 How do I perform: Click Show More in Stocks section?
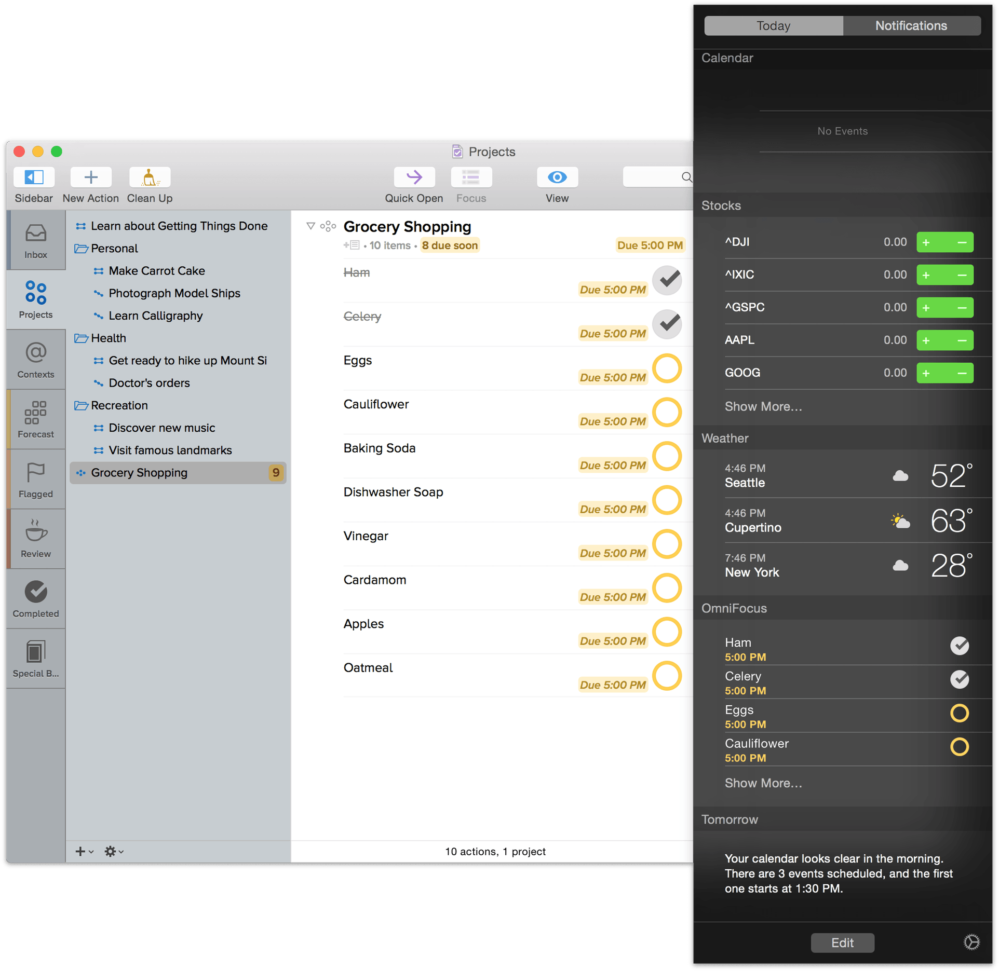763,405
